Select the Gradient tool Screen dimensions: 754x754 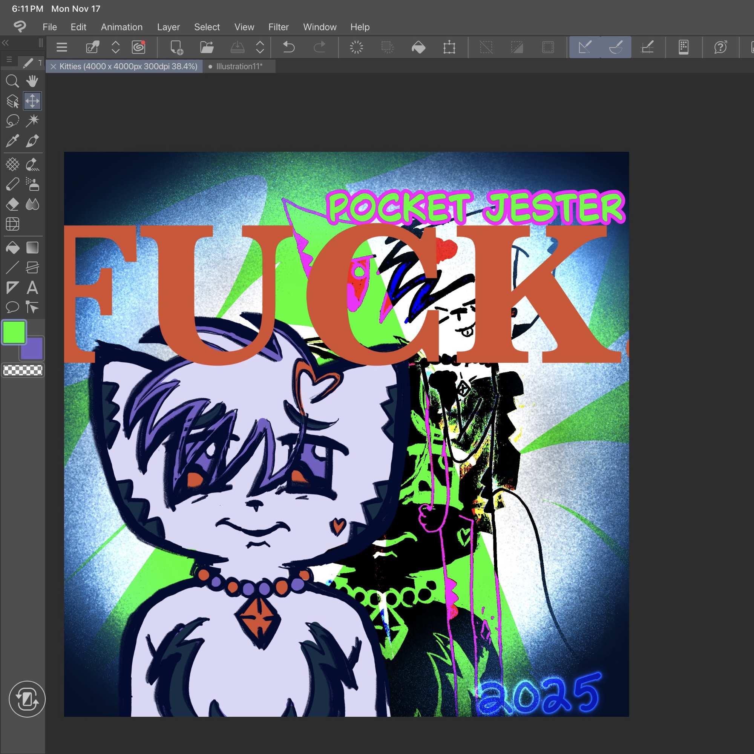(x=32, y=248)
